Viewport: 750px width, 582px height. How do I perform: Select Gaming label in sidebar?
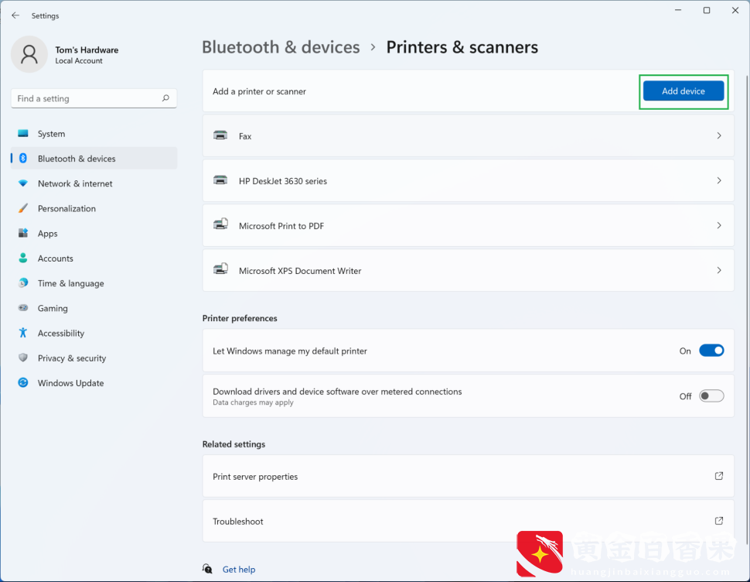53,308
